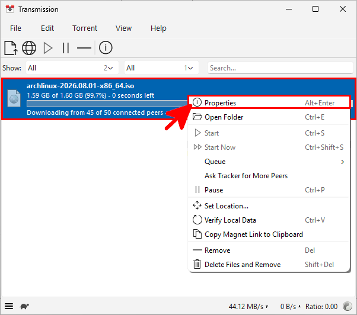Choose Set Location… menu entry

pos(269,205)
